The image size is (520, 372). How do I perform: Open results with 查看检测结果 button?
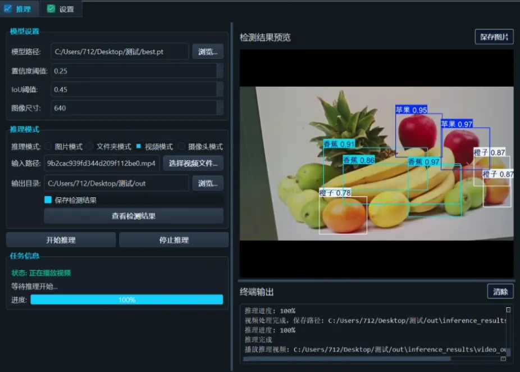tap(133, 216)
